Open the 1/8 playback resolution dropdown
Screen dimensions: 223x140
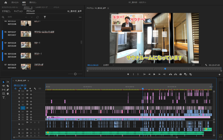coord(196,65)
